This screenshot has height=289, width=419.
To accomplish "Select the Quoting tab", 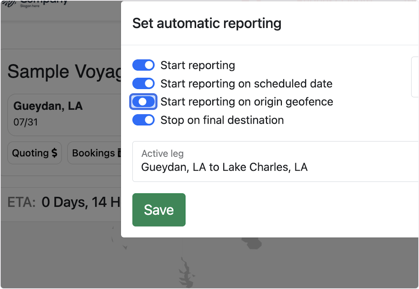I will (34, 153).
